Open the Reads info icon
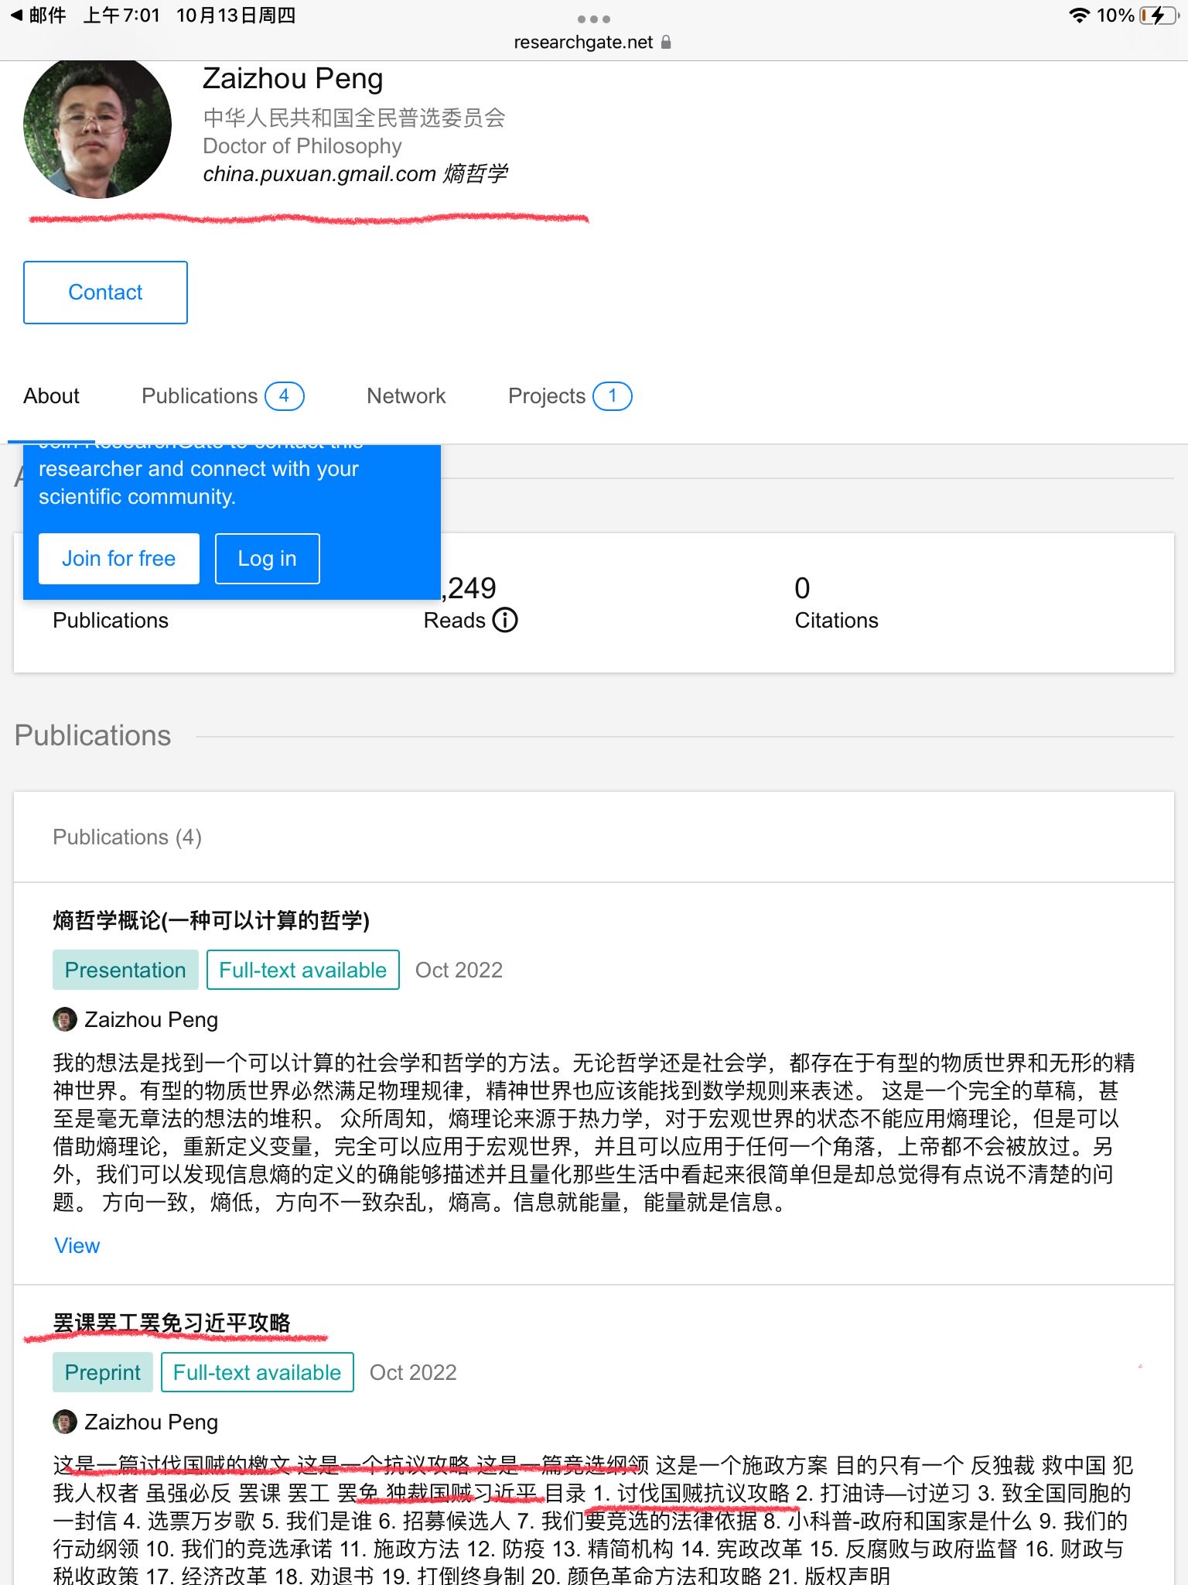The image size is (1188, 1585). point(505,620)
